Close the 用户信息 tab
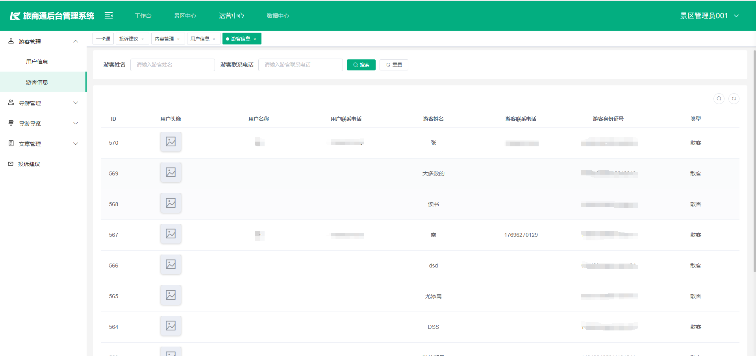Viewport: 756px width, 356px height. point(214,39)
